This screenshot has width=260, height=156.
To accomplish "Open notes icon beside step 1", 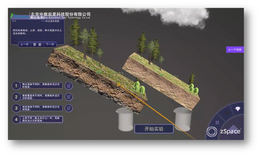I will click(69, 86).
